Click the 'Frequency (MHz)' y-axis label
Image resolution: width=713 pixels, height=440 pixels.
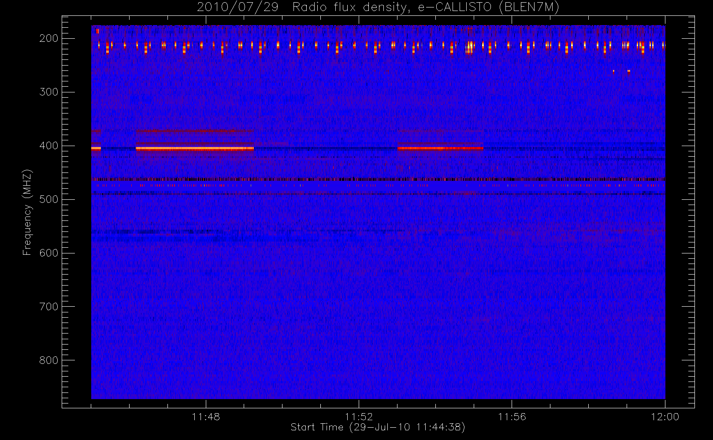[27, 212]
